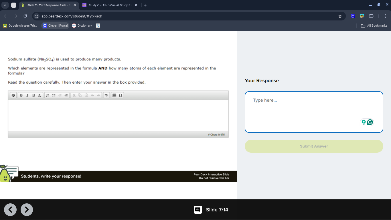Click the print icon in editor toolbar
The image size is (391, 220).
13,95
